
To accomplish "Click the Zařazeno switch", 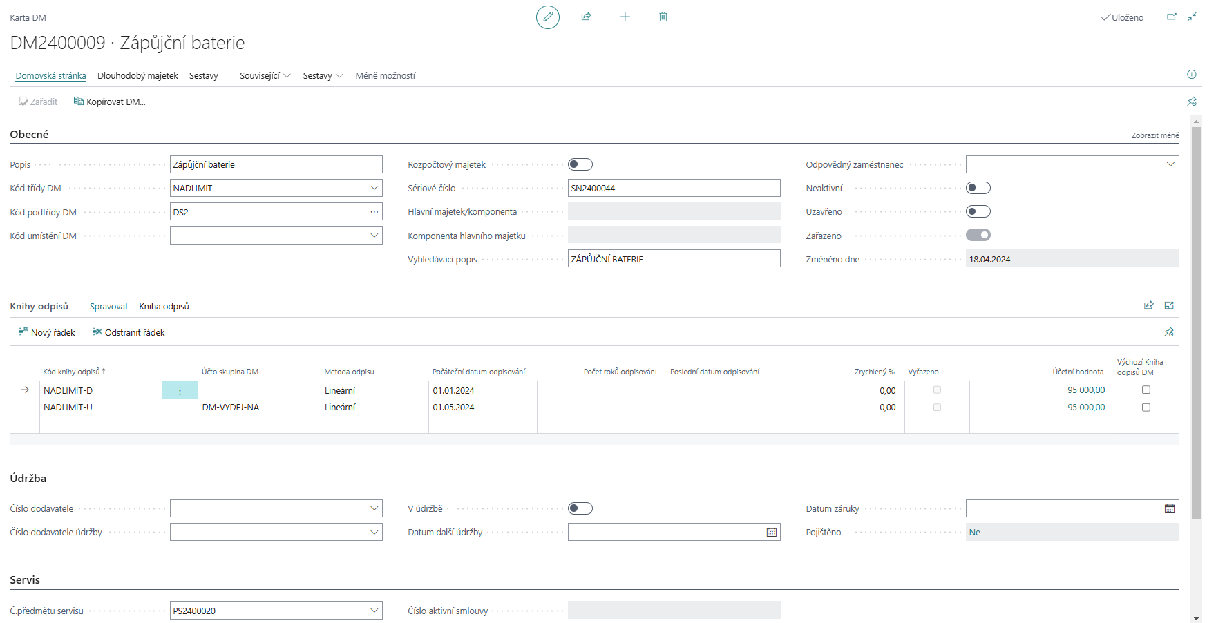I will [978, 235].
